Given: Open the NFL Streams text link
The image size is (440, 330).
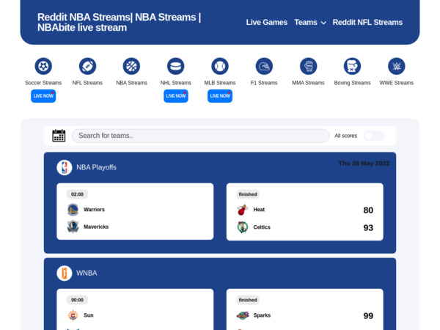Looking at the screenshot, I should coord(87,83).
